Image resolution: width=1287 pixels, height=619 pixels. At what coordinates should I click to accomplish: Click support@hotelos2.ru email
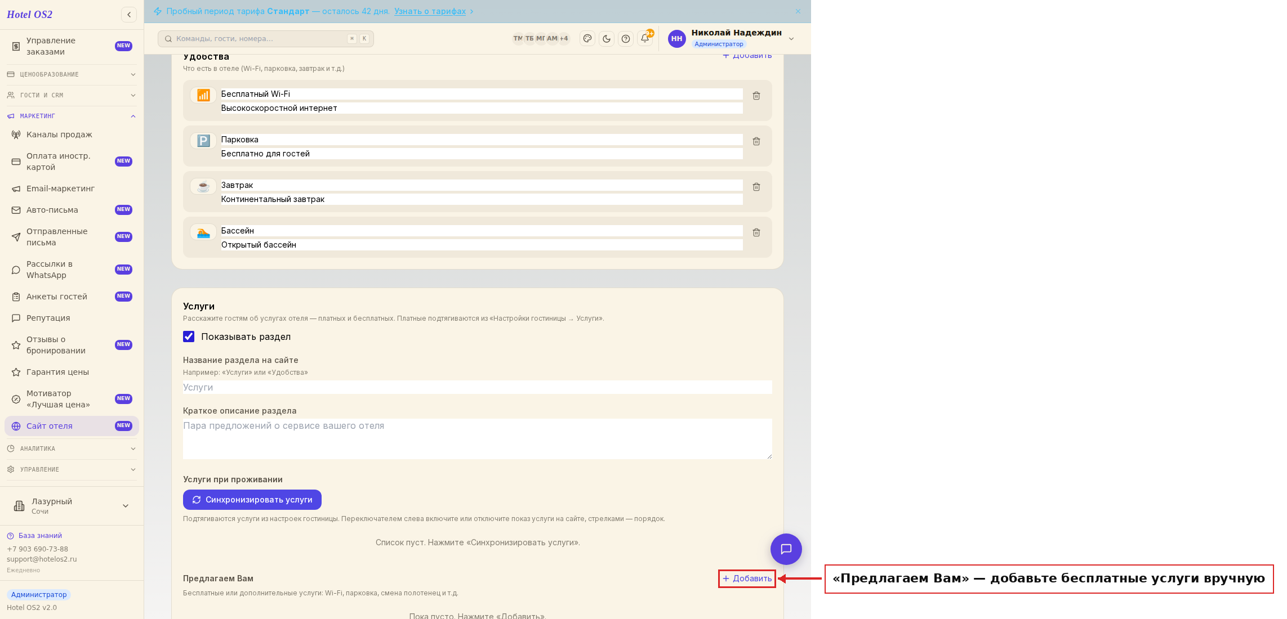(x=42, y=559)
